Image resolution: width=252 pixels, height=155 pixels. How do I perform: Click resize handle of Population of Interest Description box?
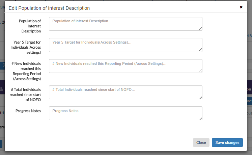point(200,29)
